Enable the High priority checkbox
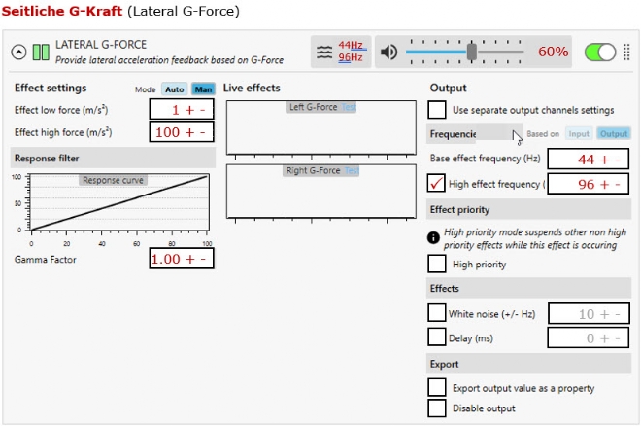641x426 pixels. coord(438,264)
